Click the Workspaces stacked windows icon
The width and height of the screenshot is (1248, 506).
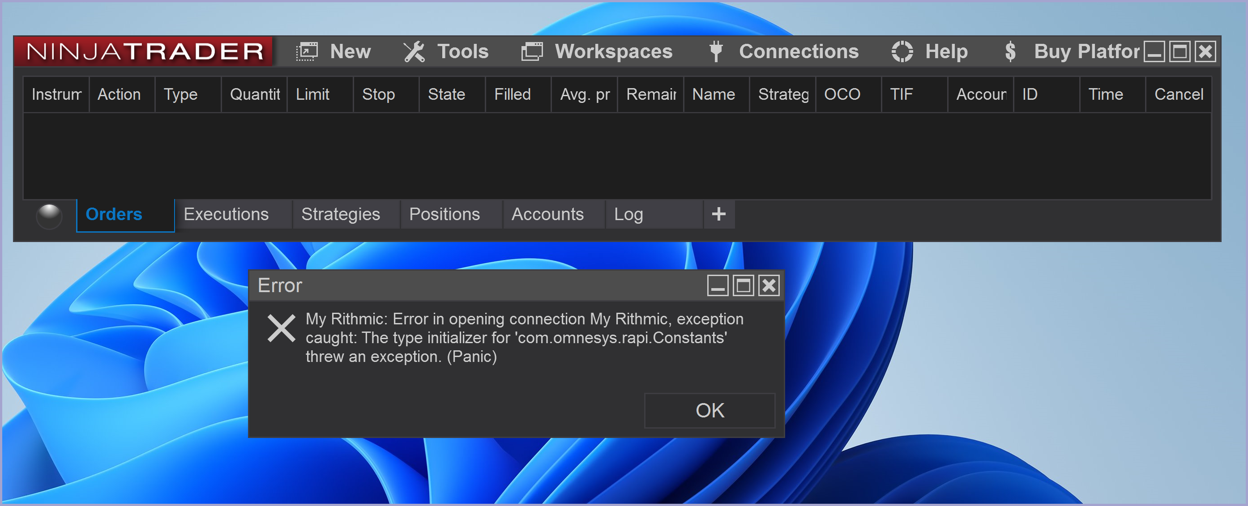point(531,51)
